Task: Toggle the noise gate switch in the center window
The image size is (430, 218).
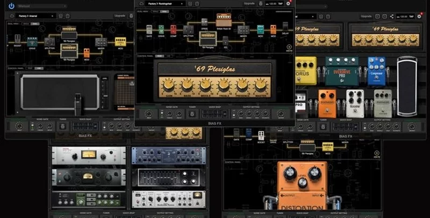Action: pos(162,114)
